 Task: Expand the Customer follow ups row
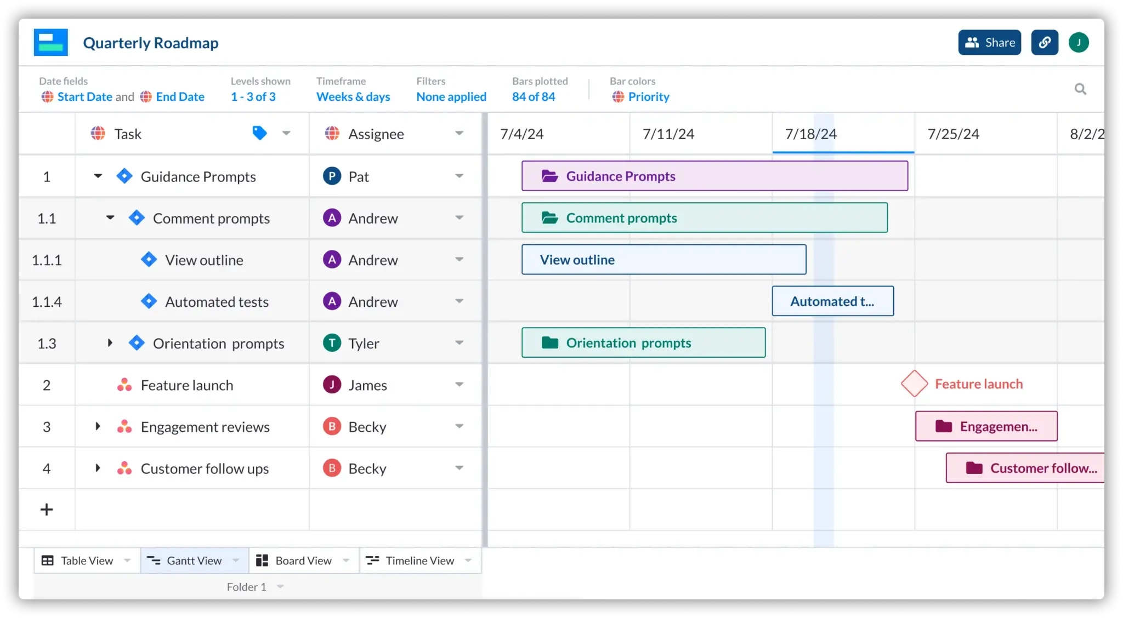click(x=98, y=468)
